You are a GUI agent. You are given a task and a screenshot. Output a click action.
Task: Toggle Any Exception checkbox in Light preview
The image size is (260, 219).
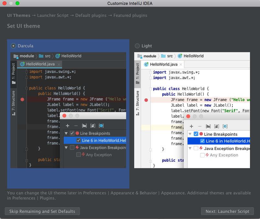[x=202, y=155]
